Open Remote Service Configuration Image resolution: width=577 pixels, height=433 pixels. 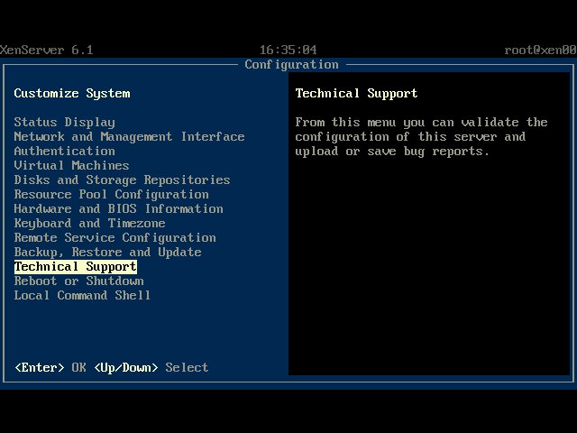pyautogui.click(x=114, y=237)
